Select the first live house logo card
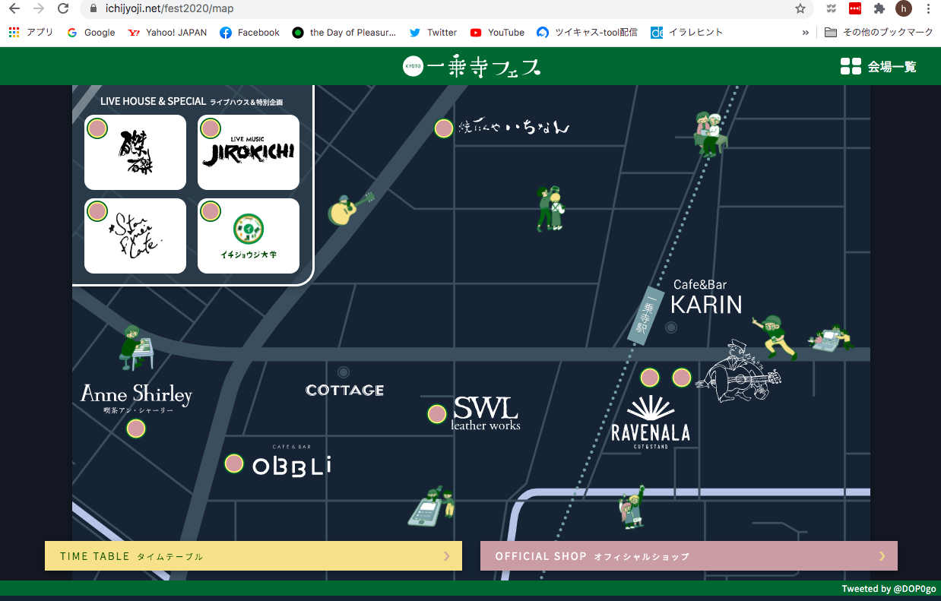The width and height of the screenshot is (941, 601). pyautogui.click(x=135, y=152)
